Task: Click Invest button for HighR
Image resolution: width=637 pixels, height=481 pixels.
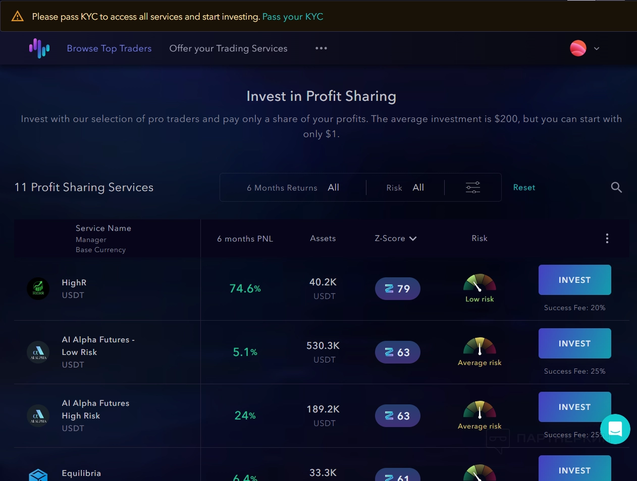Action: [x=574, y=280]
